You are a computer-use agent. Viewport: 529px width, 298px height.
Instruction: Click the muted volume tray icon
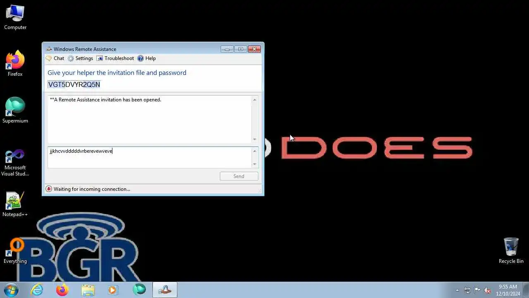pos(487,290)
